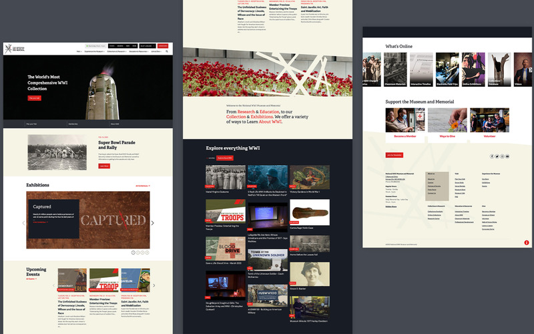Expand Experience the Museum navigation menu
534x334 pixels.
pyautogui.click(x=95, y=51)
